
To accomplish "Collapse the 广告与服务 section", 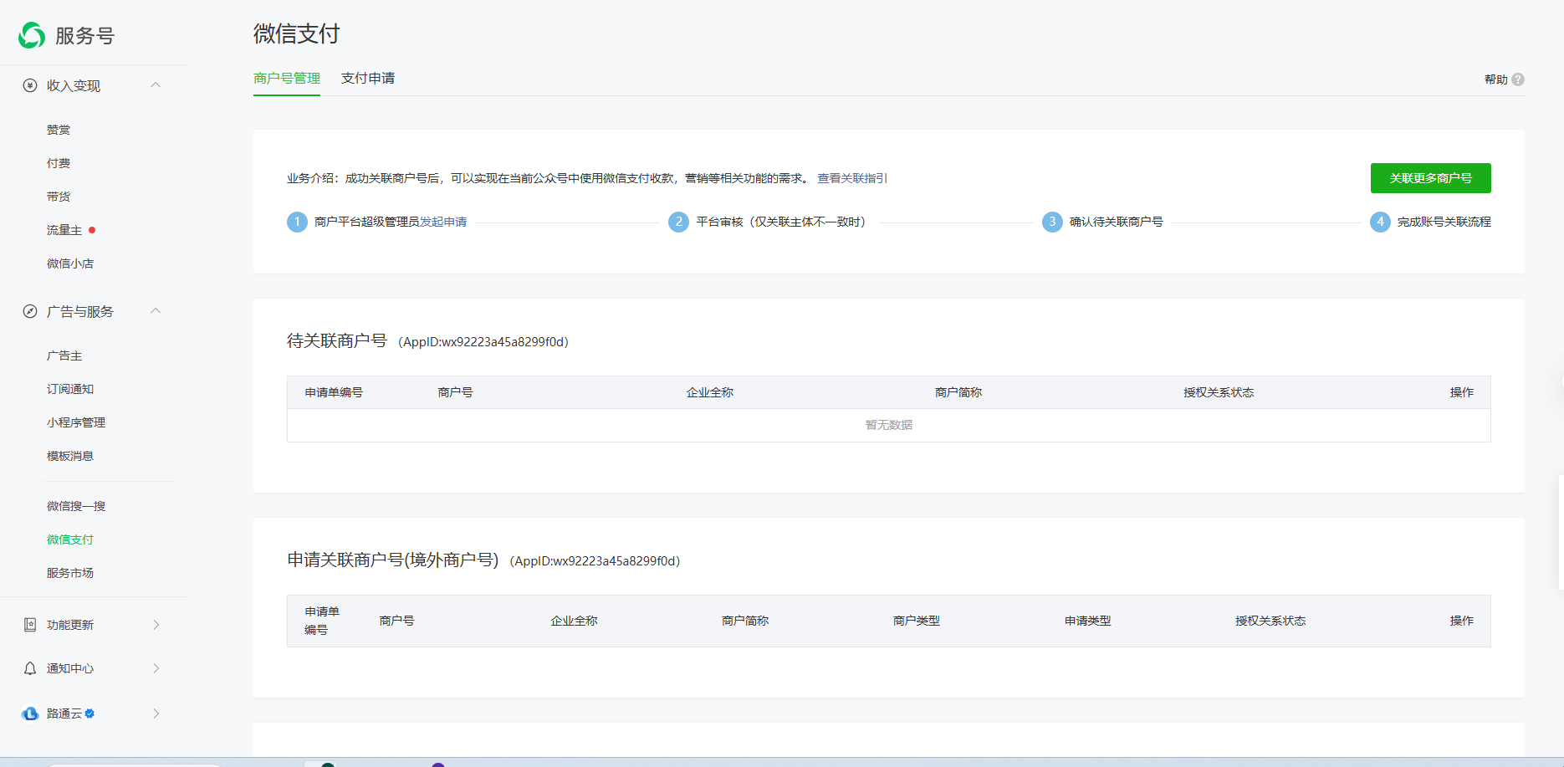I will (x=156, y=311).
